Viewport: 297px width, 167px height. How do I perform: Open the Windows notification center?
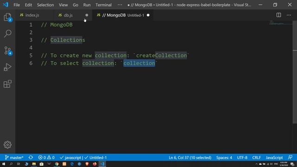(292, 164)
